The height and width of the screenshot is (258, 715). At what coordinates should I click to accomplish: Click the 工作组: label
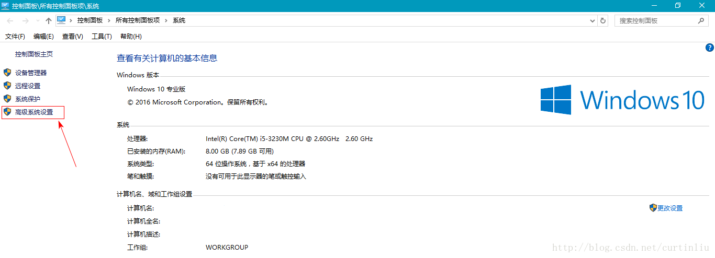coord(138,248)
